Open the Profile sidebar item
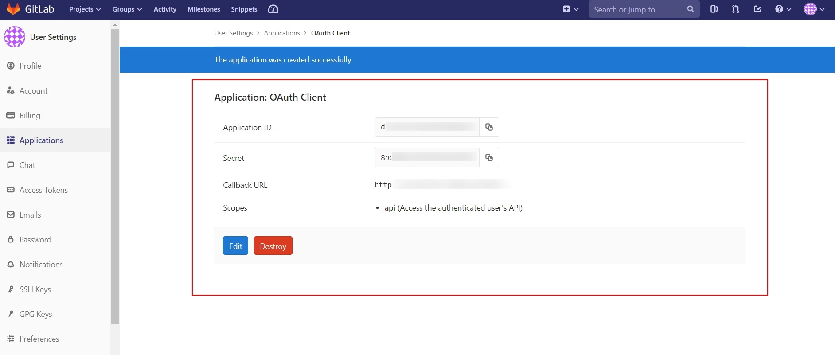 point(55,66)
